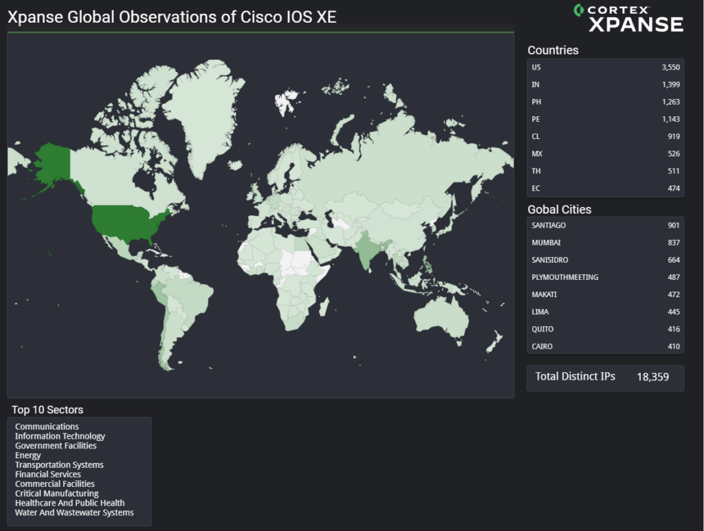Click the Communications sector entry
The width and height of the screenshot is (704, 531).
click(x=47, y=426)
